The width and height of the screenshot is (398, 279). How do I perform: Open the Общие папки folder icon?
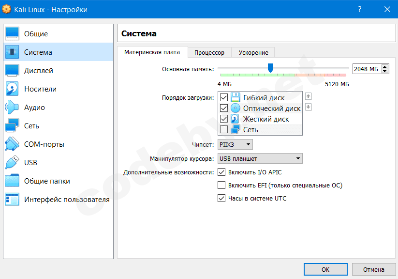(12, 181)
